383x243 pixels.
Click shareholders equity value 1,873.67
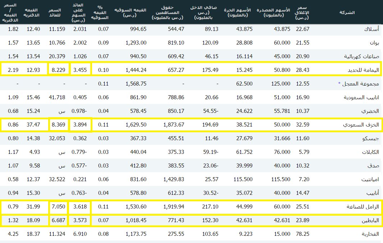[174, 125]
